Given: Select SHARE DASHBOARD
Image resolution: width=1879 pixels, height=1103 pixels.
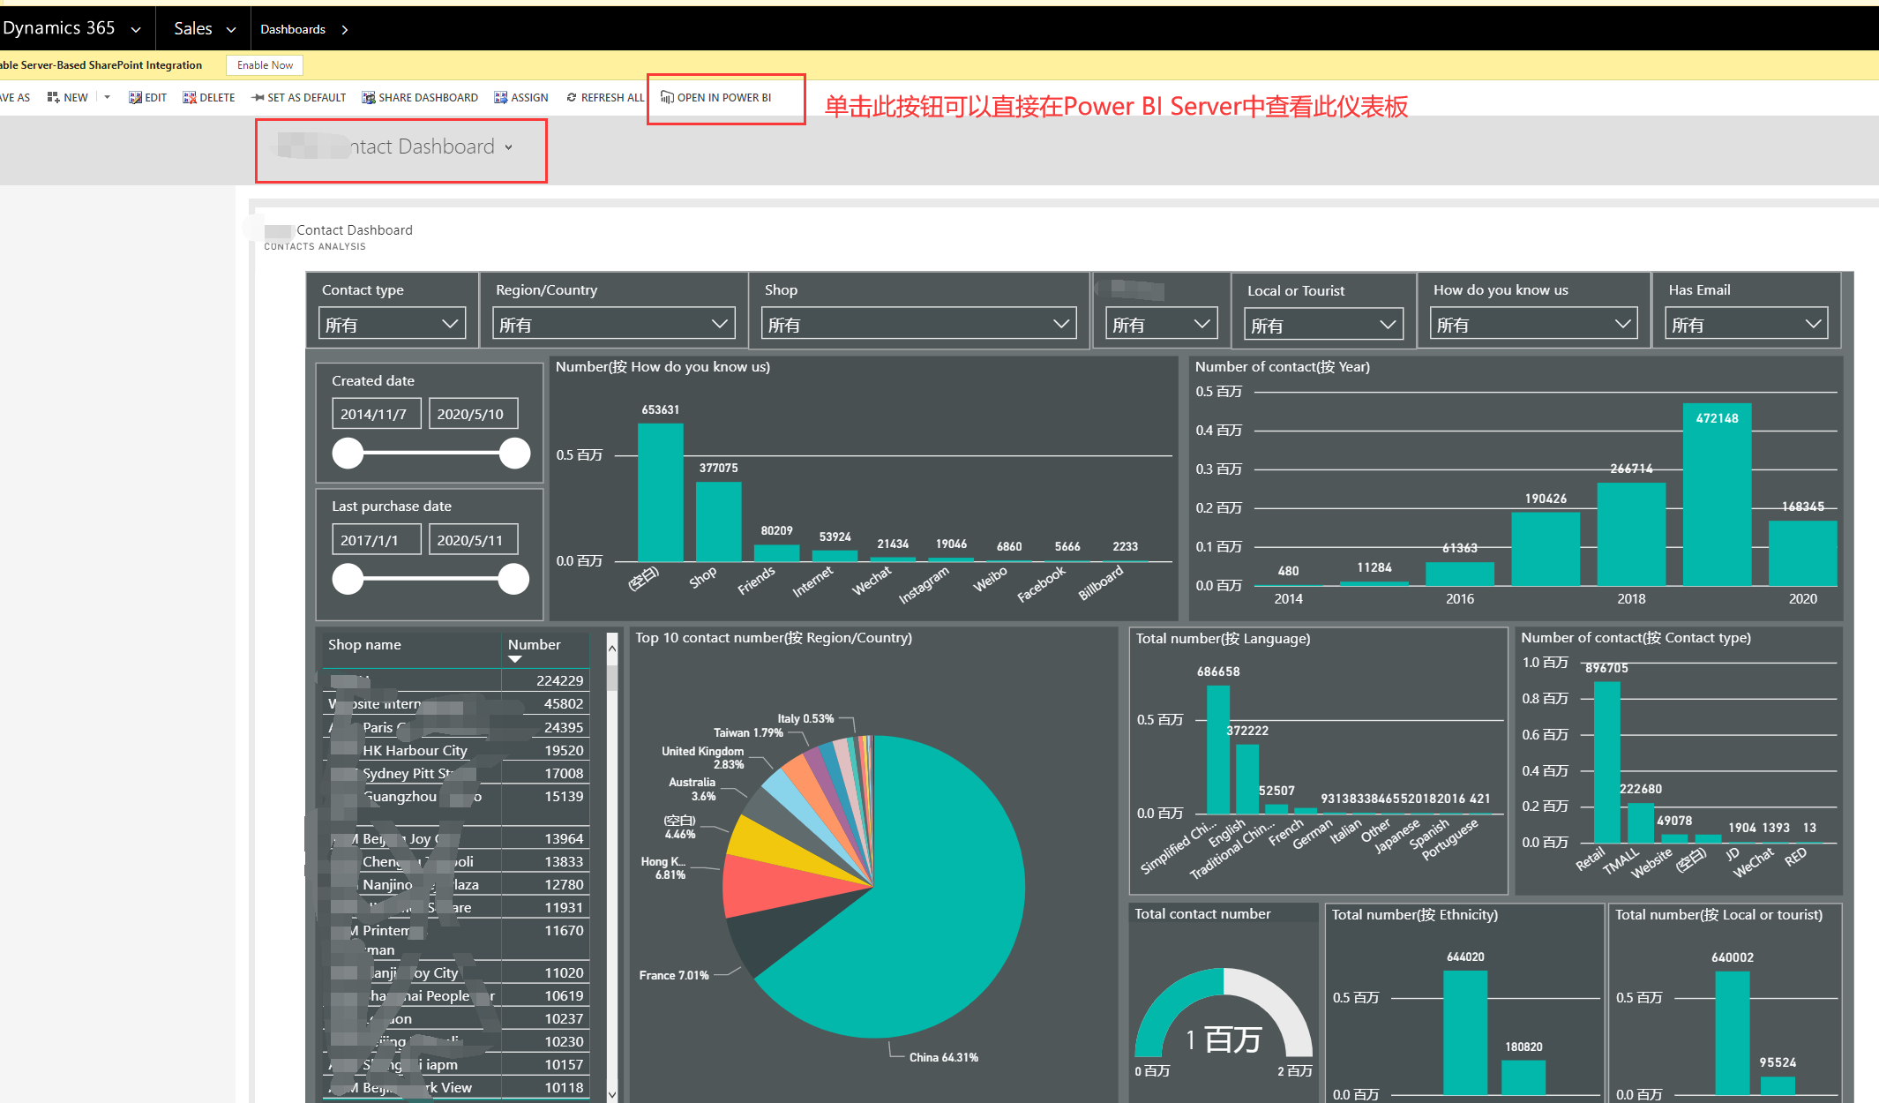Looking at the screenshot, I should (x=420, y=97).
